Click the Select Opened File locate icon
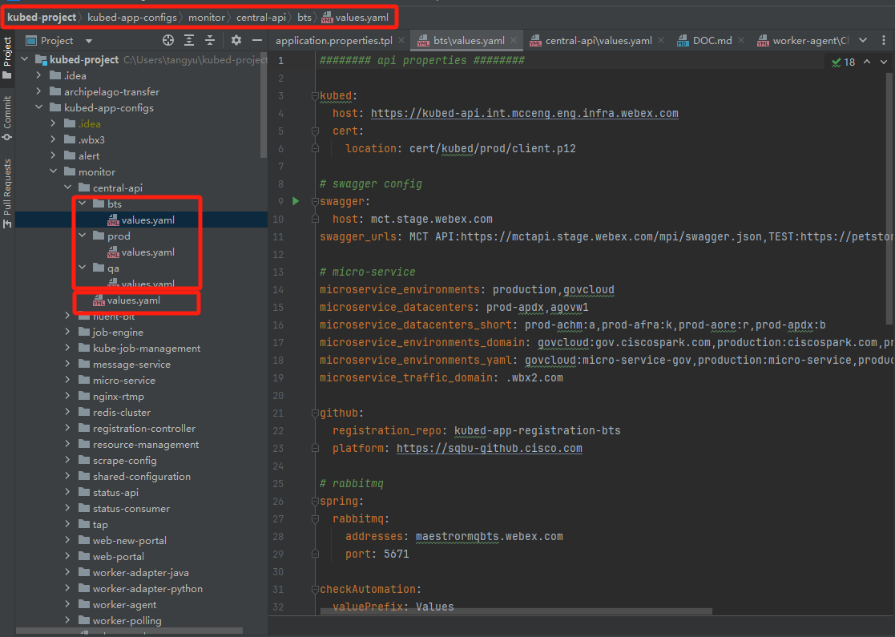 (167, 41)
